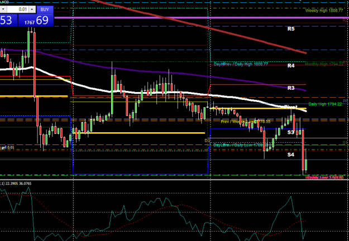349x241 pixels.
Task: Click the Weekly Low label at chart bottom
Action: click(324, 177)
